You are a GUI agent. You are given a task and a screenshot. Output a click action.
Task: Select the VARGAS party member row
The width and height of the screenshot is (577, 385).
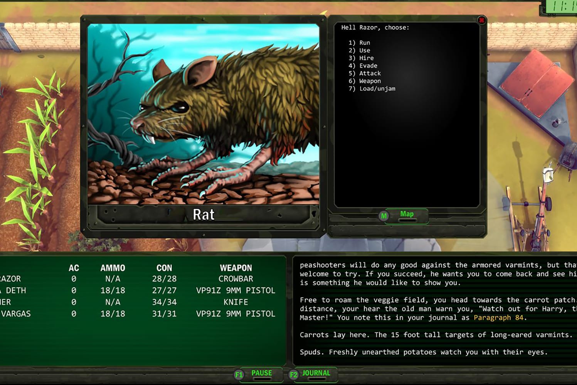tap(138, 314)
